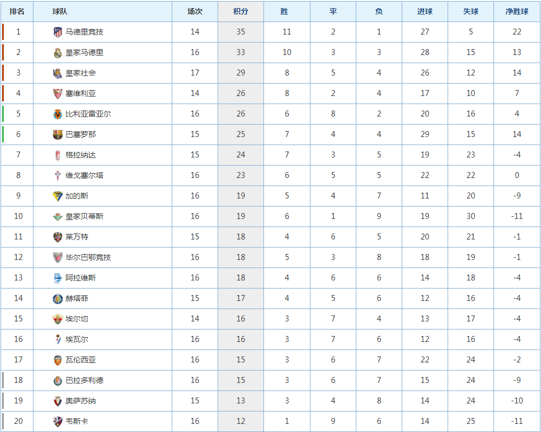Image resolution: width=541 pixels, height=432 pixels.
Task: Open the Osasuna crest icon
Action: pyautogui.click(x=58, y=401)
